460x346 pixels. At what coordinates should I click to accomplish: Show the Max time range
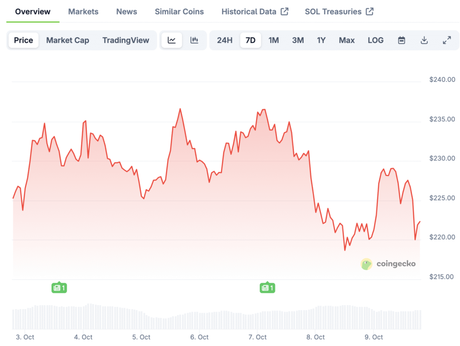[x=346, y=40]
